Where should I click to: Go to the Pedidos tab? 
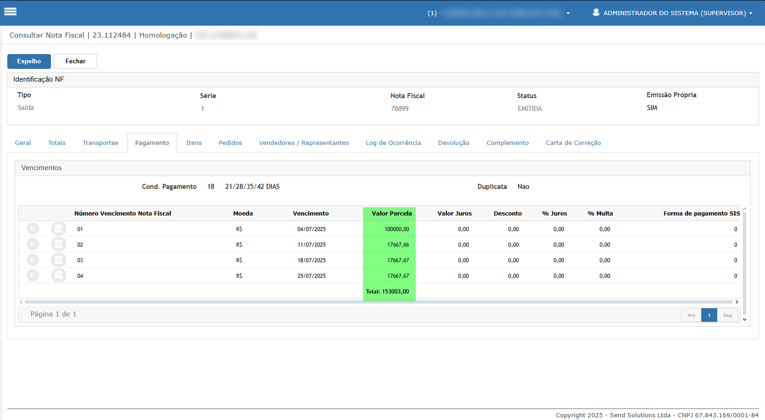pos(230,143)
